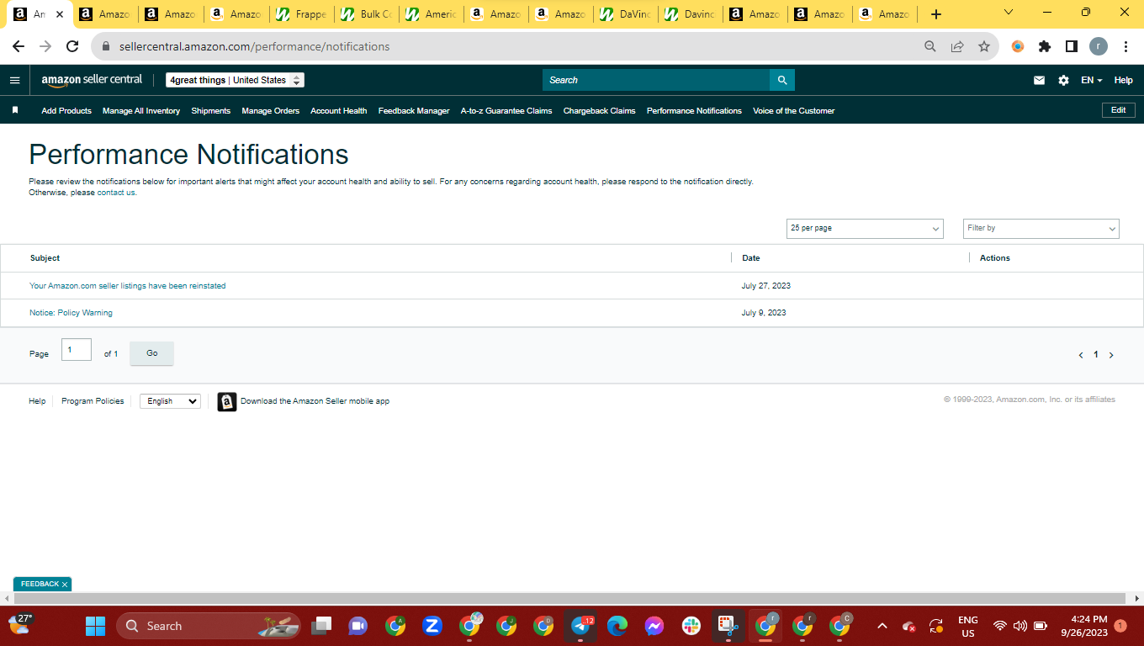The image size is (1144, 646).
Task: Click the Amazon Seller mobile app icon
Action: point(226,401)
